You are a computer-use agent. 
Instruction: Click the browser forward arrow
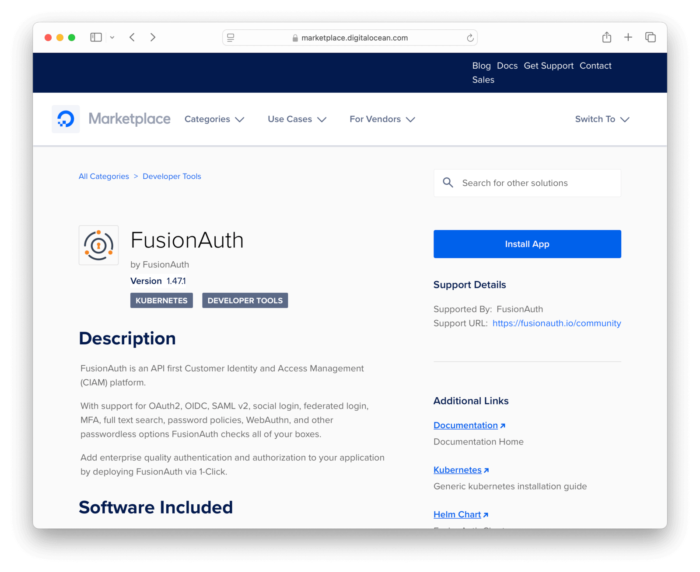[x=153, y=37]
